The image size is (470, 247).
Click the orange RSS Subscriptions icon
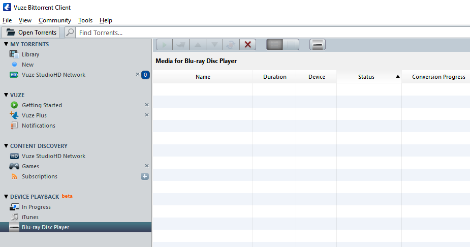pos(14,176)
